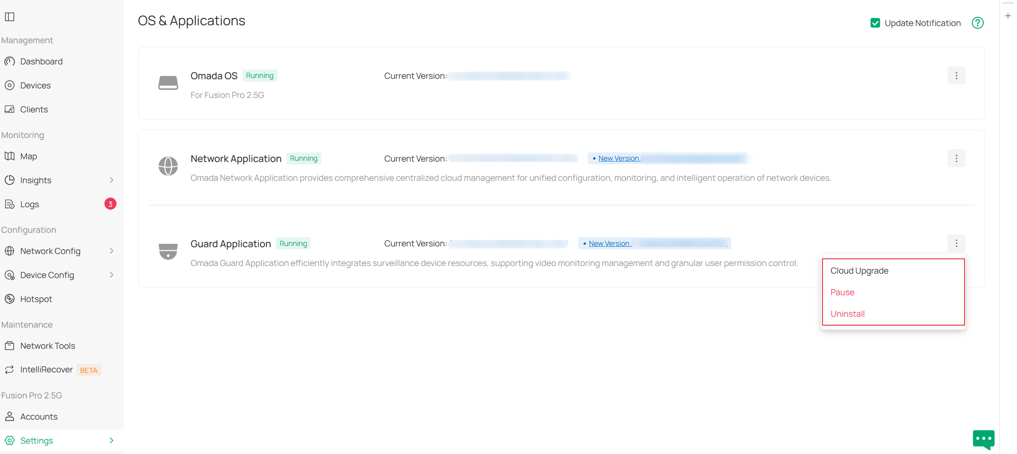Click the Guard Application Running status tag

[293, 244]
